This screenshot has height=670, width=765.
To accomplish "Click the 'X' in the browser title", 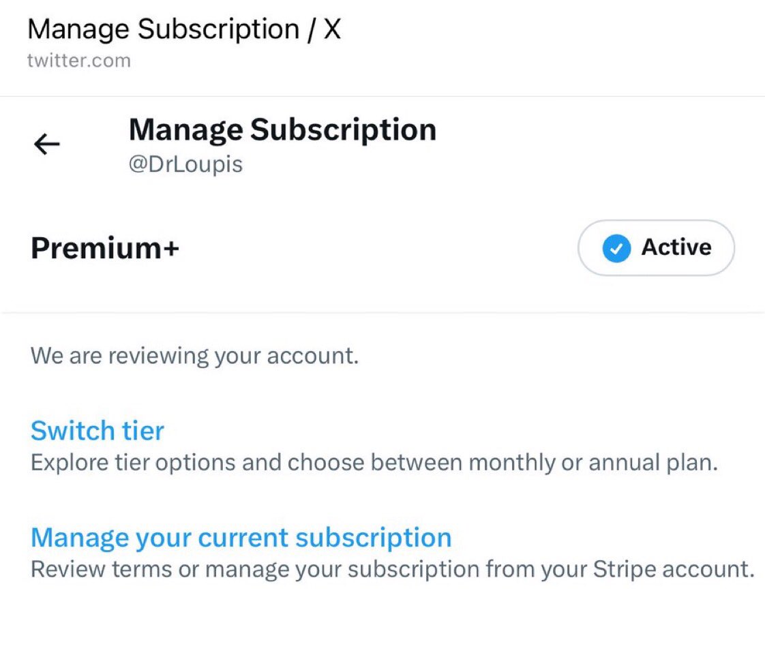I will pos(331,29).
